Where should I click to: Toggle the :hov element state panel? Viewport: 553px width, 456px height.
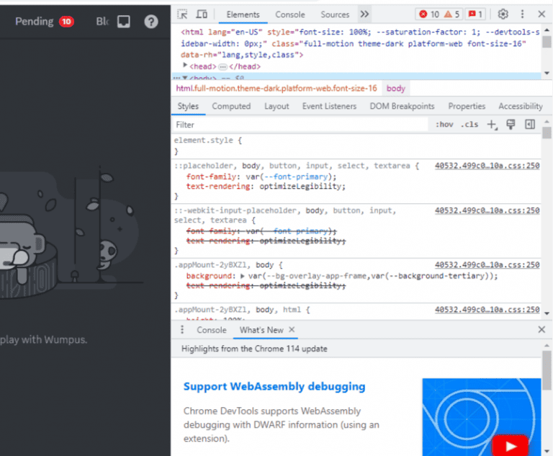pyautogui.click(x=444, y=124)
